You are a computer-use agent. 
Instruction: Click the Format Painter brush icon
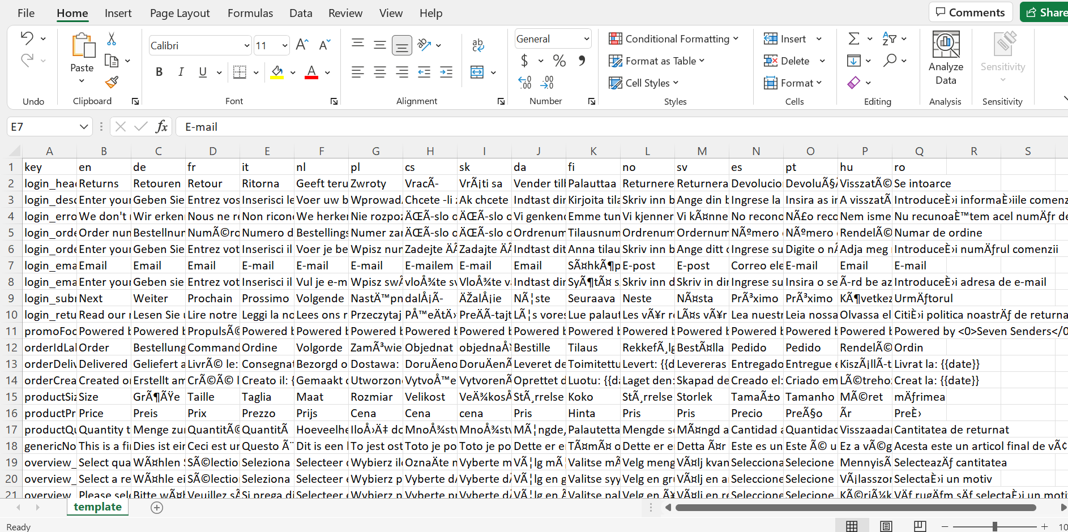pyautogui.click(x=112, y=83)
